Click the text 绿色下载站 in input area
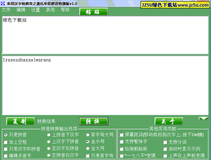211x160 pixels. point(15,20)
